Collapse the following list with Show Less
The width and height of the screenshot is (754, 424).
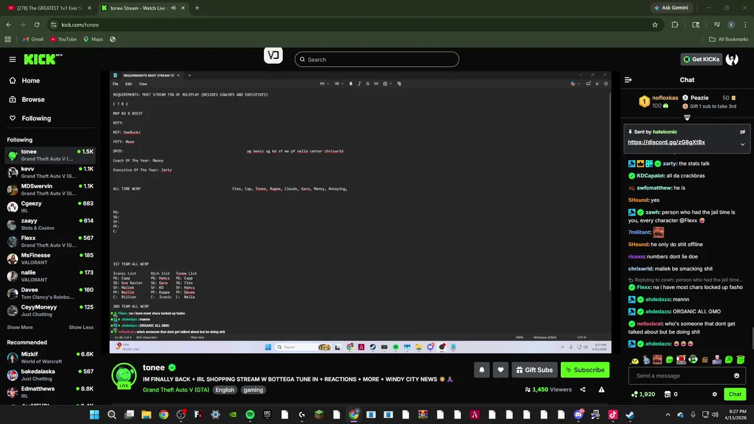(x=81, y=327)
